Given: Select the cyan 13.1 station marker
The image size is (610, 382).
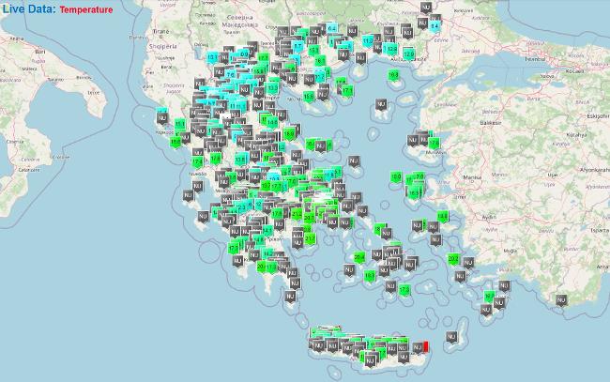Looking at the screenshot, I should (211, 58).
